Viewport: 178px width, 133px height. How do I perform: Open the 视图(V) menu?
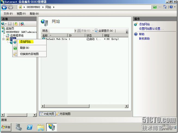pos(21,14)
